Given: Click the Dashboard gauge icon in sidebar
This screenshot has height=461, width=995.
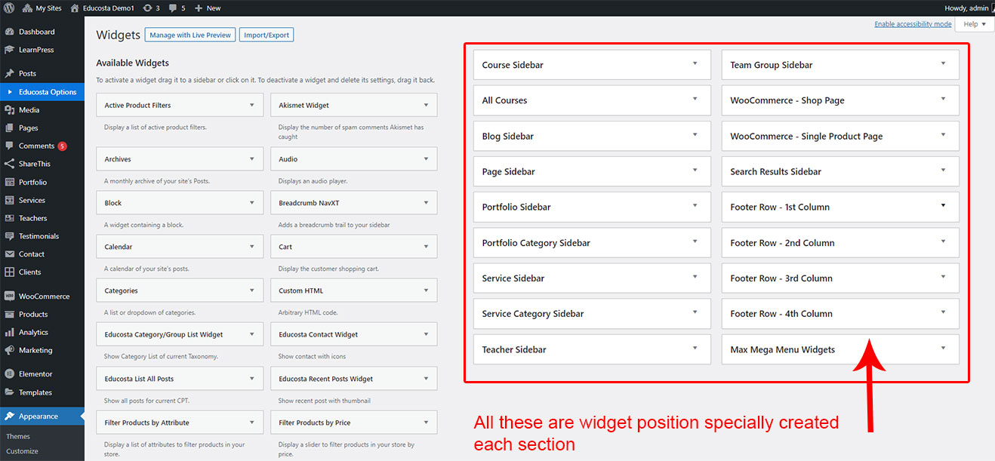Looking at the screenshot, I should pyautogui.click(x=9, y=32).
